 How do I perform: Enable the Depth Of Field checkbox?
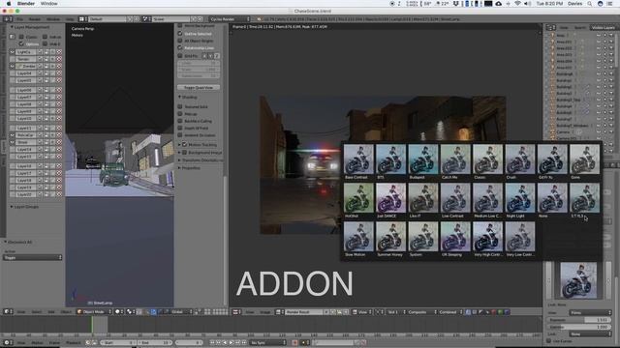pyautogui.click(x=180, y=129)
